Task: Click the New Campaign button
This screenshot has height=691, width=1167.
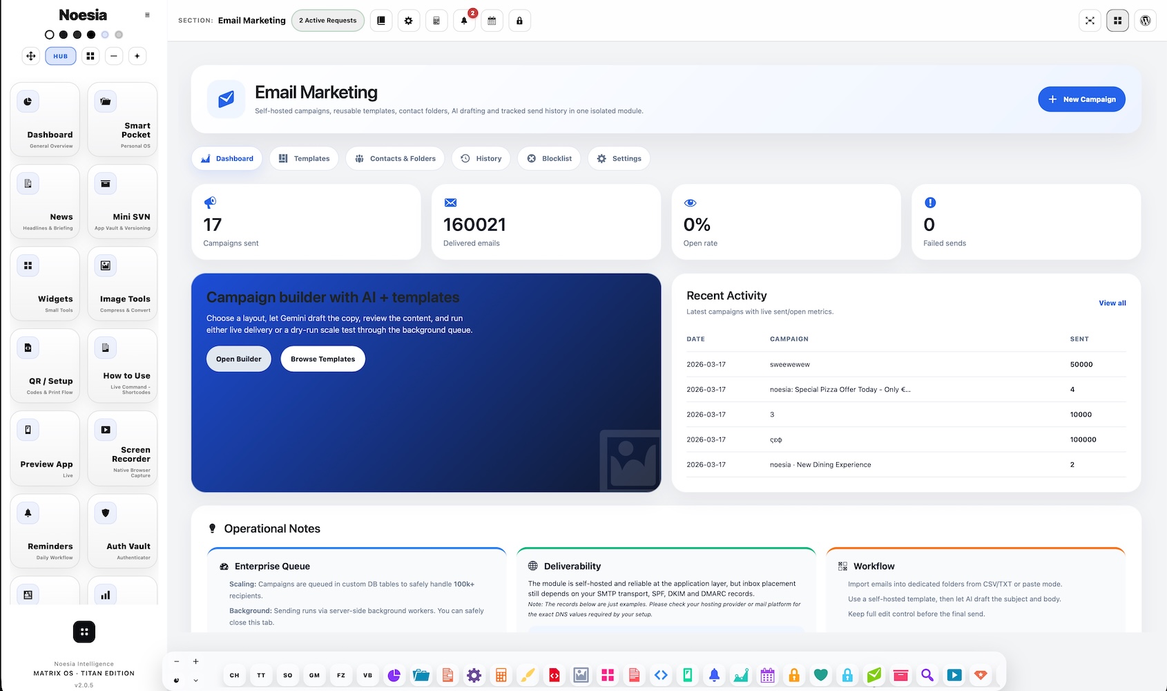Action: pyautogui.click(x=1081, y=99)
